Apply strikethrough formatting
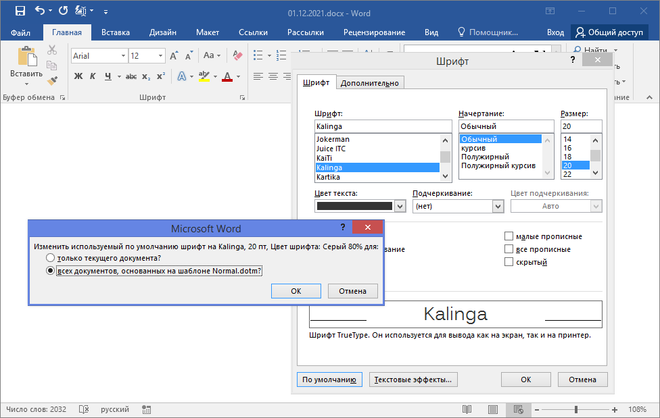The width and height of the screenshot is (660, 418). [x=131, y=76]
